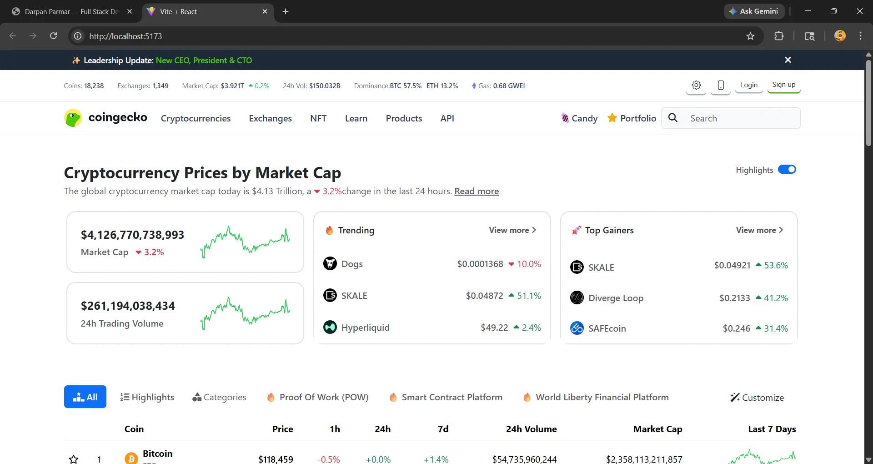Click the Bitcoin logo icon

coord(131,458)
